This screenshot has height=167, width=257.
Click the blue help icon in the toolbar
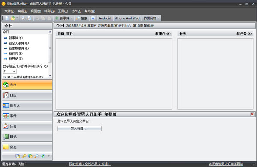(x=93, y=18)
